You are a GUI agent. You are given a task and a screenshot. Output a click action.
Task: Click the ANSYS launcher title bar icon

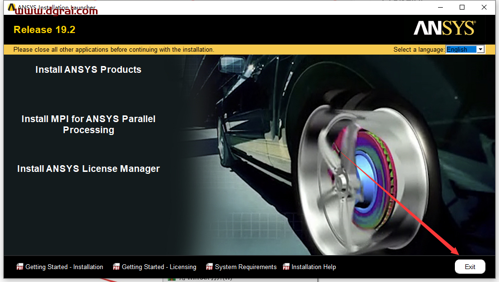12,7
